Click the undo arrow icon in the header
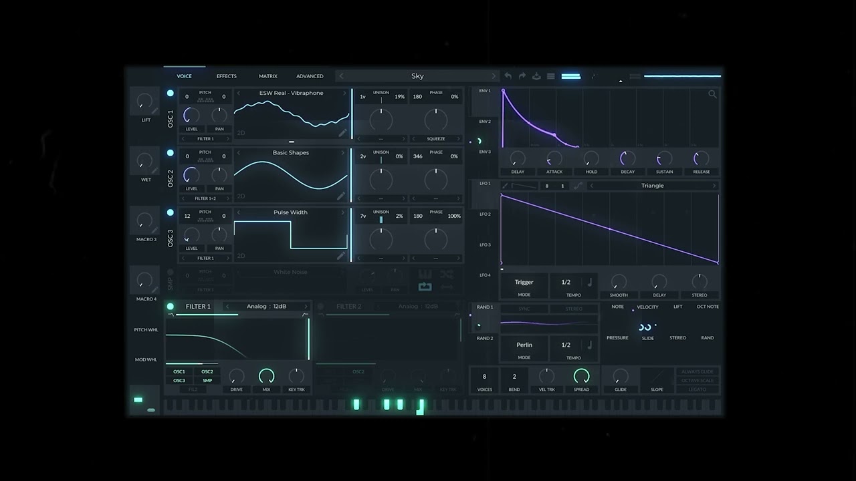 point(508,76)
